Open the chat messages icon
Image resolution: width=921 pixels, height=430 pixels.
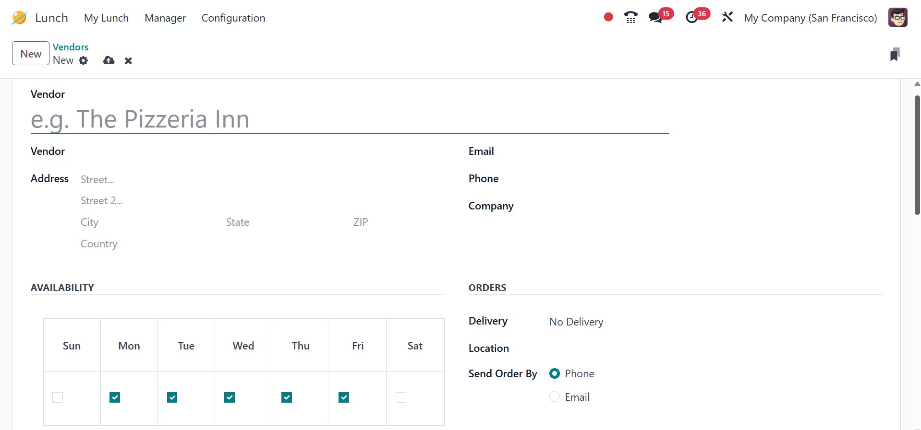(x=655, y=18)
